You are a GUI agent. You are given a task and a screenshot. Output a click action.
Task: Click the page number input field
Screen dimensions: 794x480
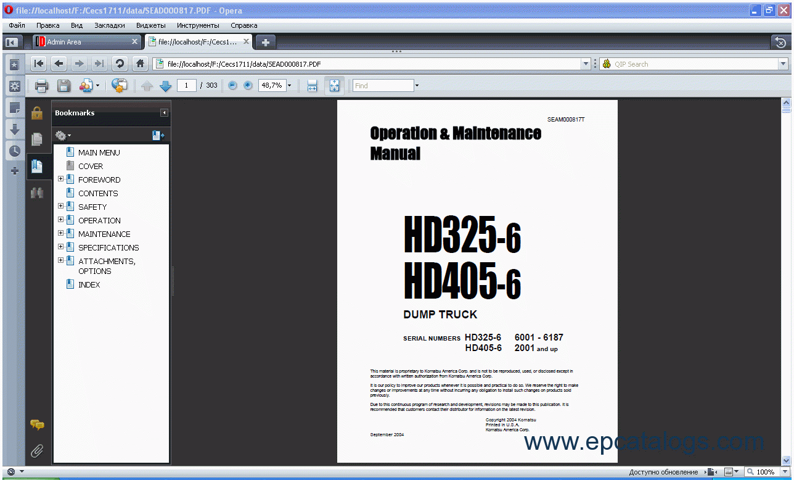pos(187,86)
